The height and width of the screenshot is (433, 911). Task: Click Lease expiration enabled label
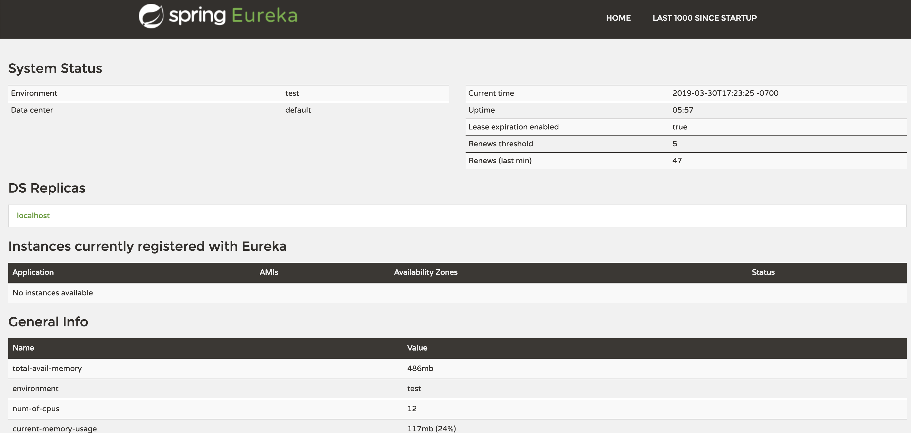513,127
